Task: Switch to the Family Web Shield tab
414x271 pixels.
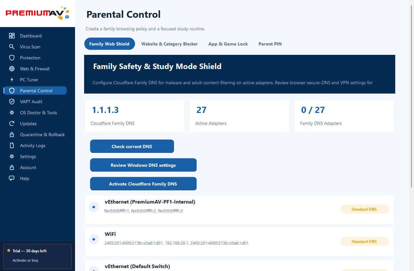Action: (x=109, y=44)
